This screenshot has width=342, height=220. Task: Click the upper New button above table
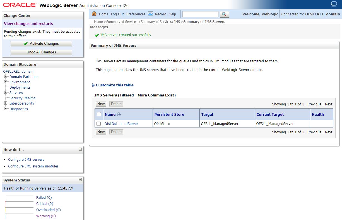click(x=101, y=104)
